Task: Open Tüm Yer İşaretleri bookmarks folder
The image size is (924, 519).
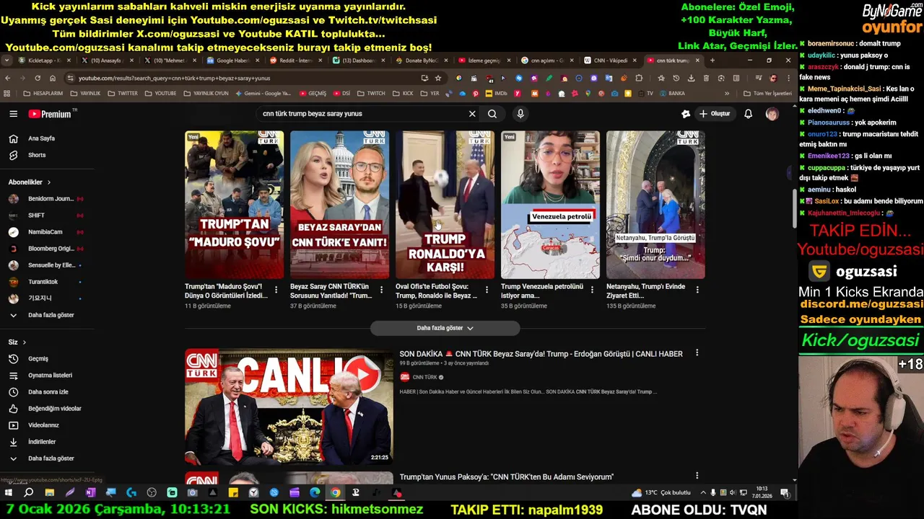Action: pos(767,94)
